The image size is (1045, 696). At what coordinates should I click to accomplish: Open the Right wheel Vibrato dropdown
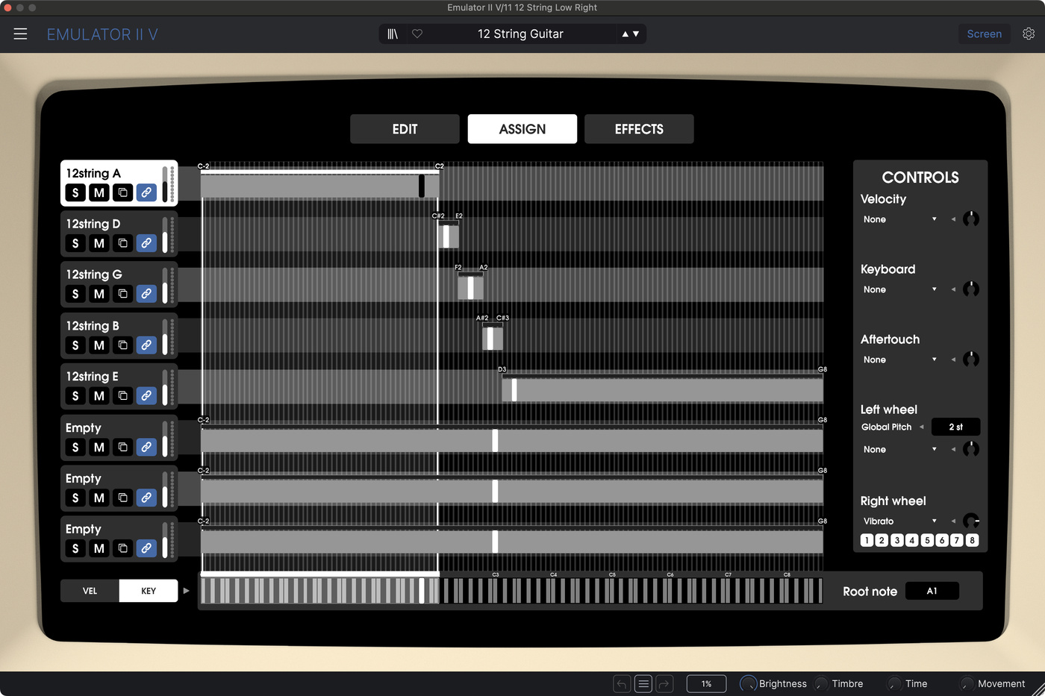(x=899, y=521)
